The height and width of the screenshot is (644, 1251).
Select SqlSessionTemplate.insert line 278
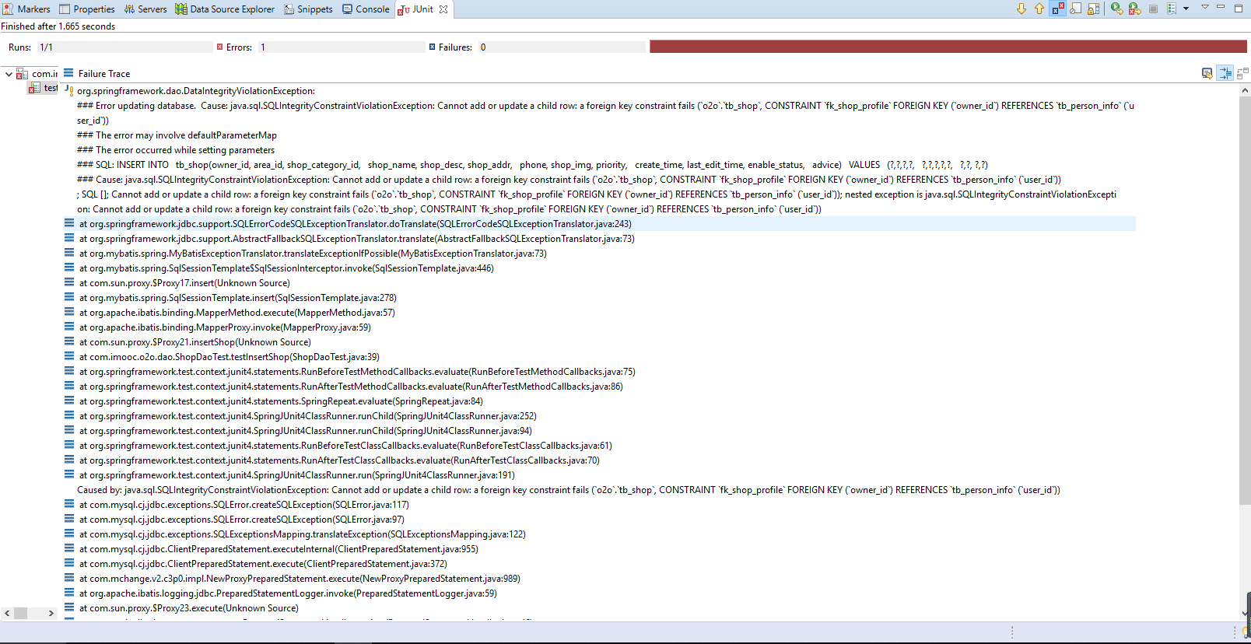pos(238,298)
